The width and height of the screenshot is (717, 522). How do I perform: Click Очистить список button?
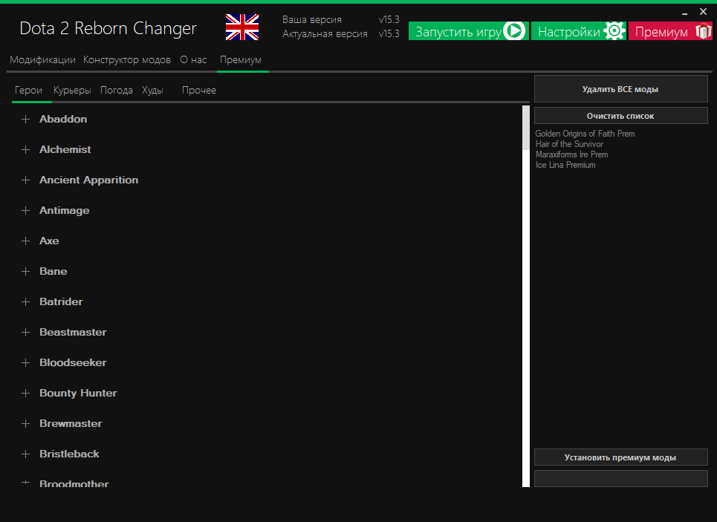(621, 116)
